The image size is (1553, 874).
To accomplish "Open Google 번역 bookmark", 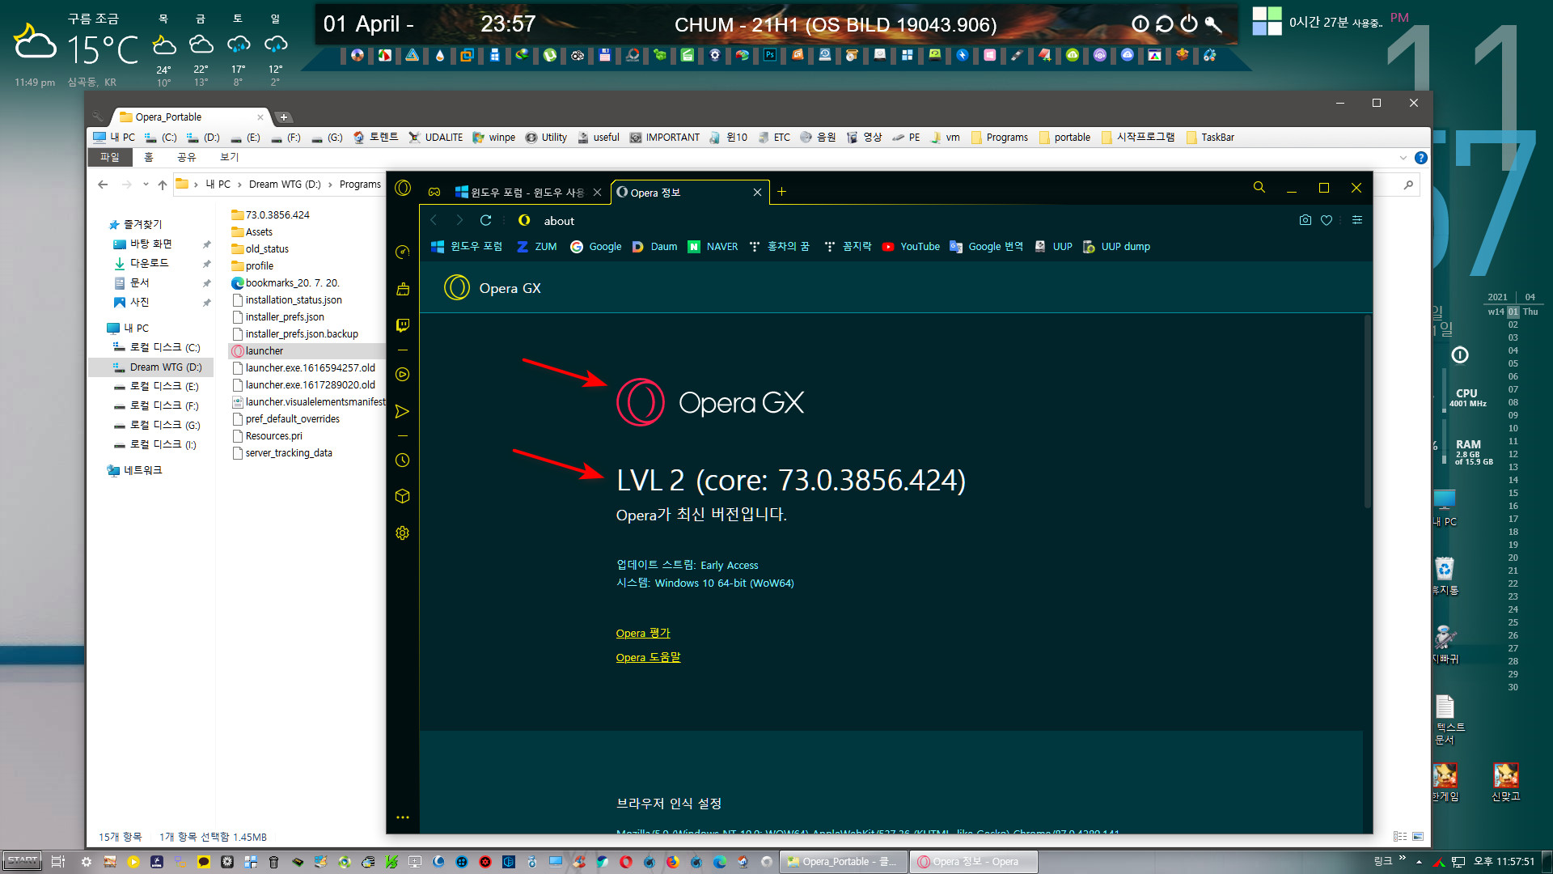I will [x=987, y=247].
